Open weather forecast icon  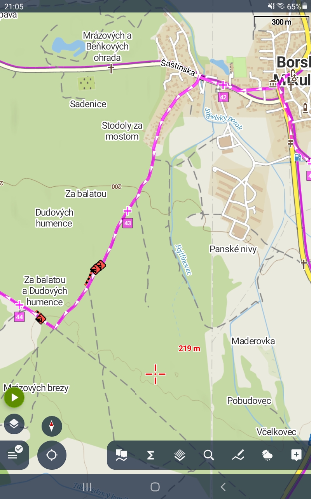tap(267, 455)
